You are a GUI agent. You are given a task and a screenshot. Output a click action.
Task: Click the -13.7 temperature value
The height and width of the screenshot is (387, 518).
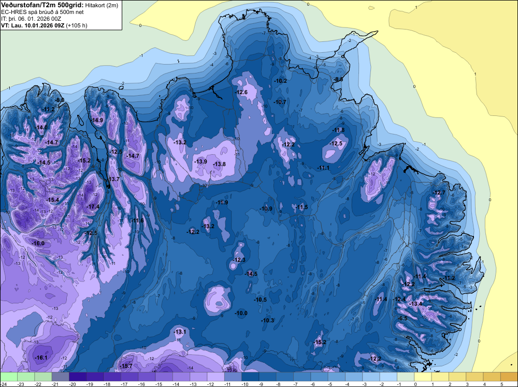click(x=113, y=179)
